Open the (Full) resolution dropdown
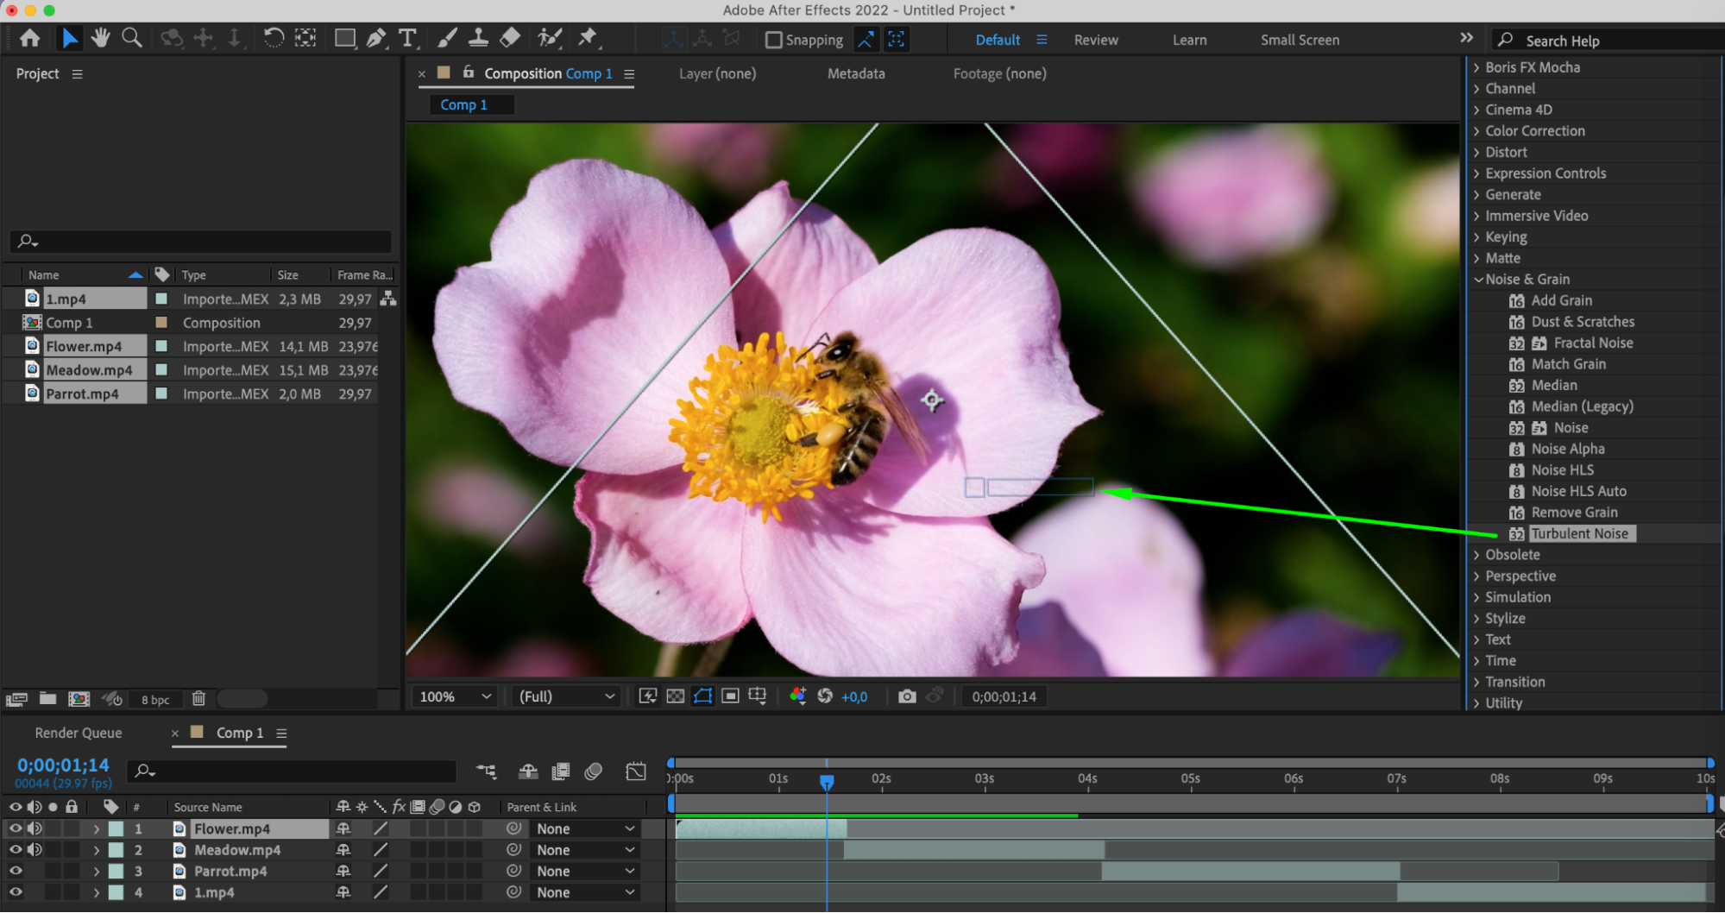This screenshot has width=1725, height=913. 567,696
